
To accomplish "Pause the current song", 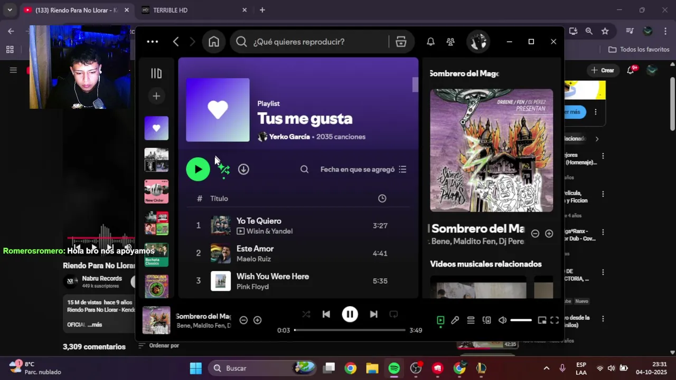I will click(x=350, y=314).
